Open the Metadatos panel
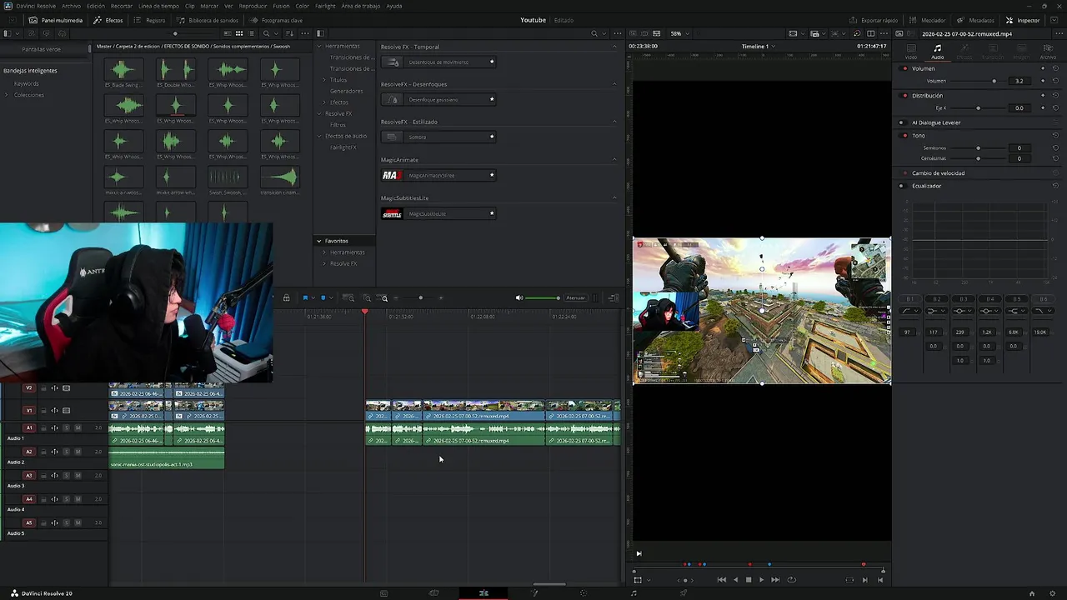This screenshot has height=600, width=1067. click(x=975, y=20)
